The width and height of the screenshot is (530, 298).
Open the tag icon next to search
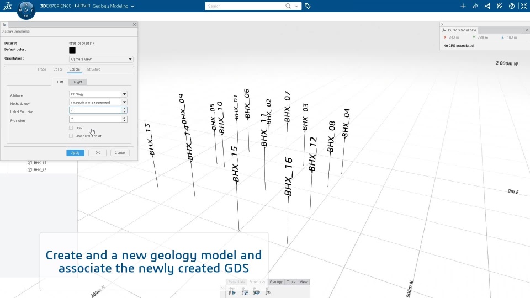[x=308, y=6]
